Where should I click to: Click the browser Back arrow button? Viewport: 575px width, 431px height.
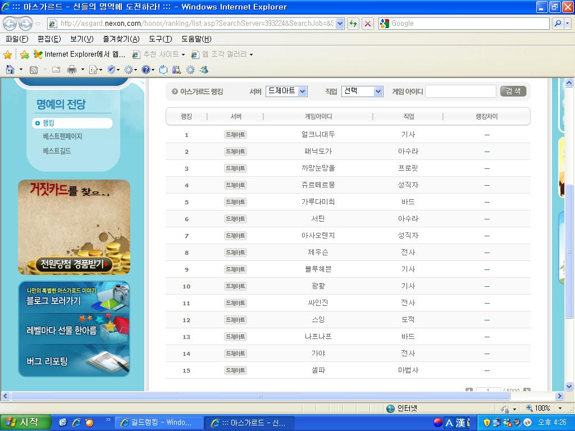pyautogui.click(x=10, y=24)
